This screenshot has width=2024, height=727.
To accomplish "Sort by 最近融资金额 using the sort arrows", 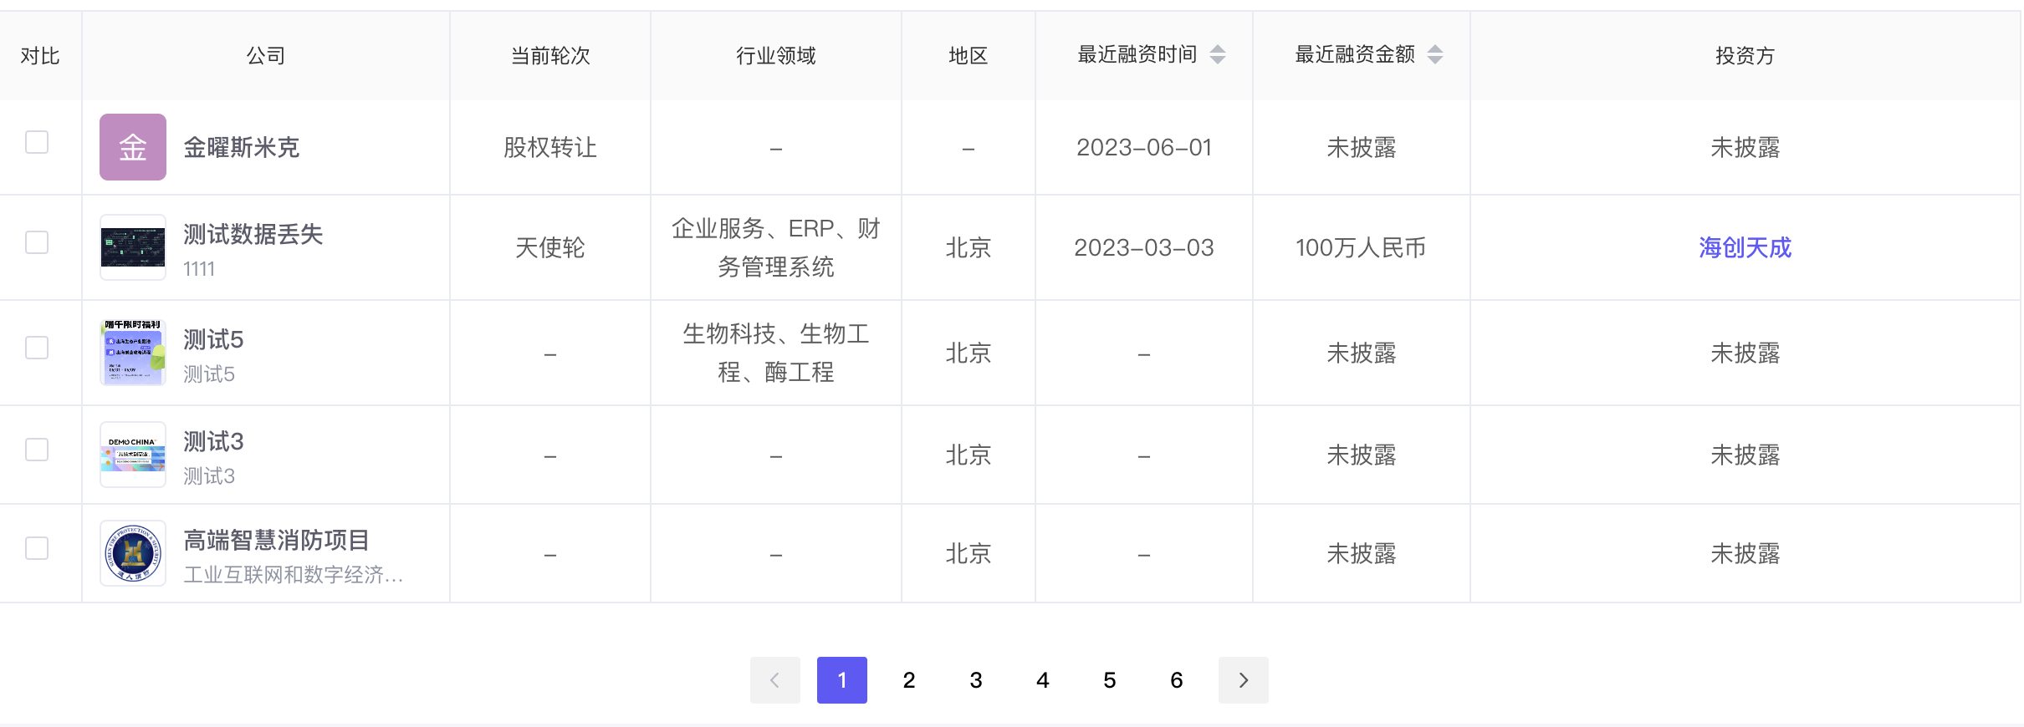I will point(1435,55).
